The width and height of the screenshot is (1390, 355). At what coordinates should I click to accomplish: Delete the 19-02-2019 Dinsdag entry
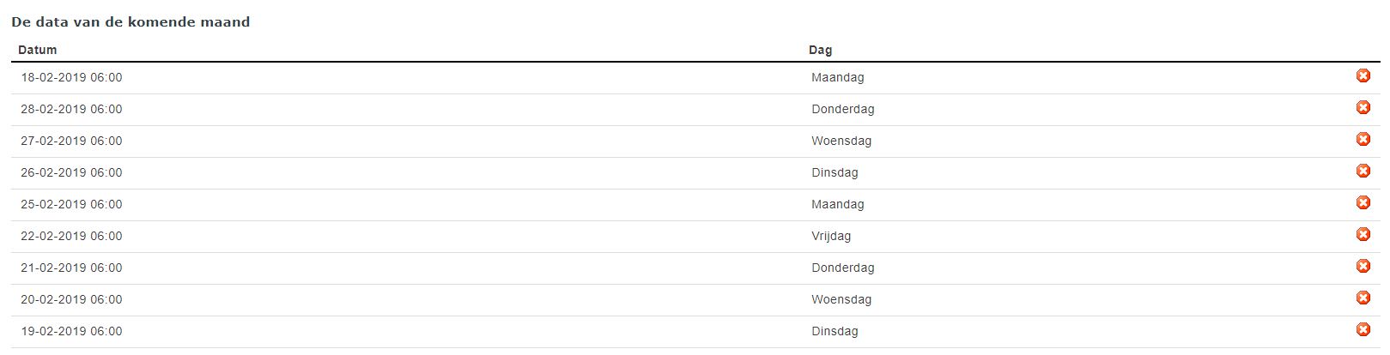[1363, 330]
